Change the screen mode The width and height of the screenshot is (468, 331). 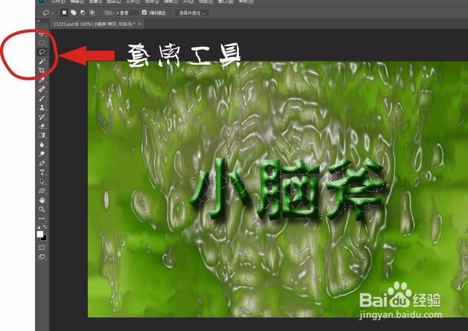[x=42, y=256]
